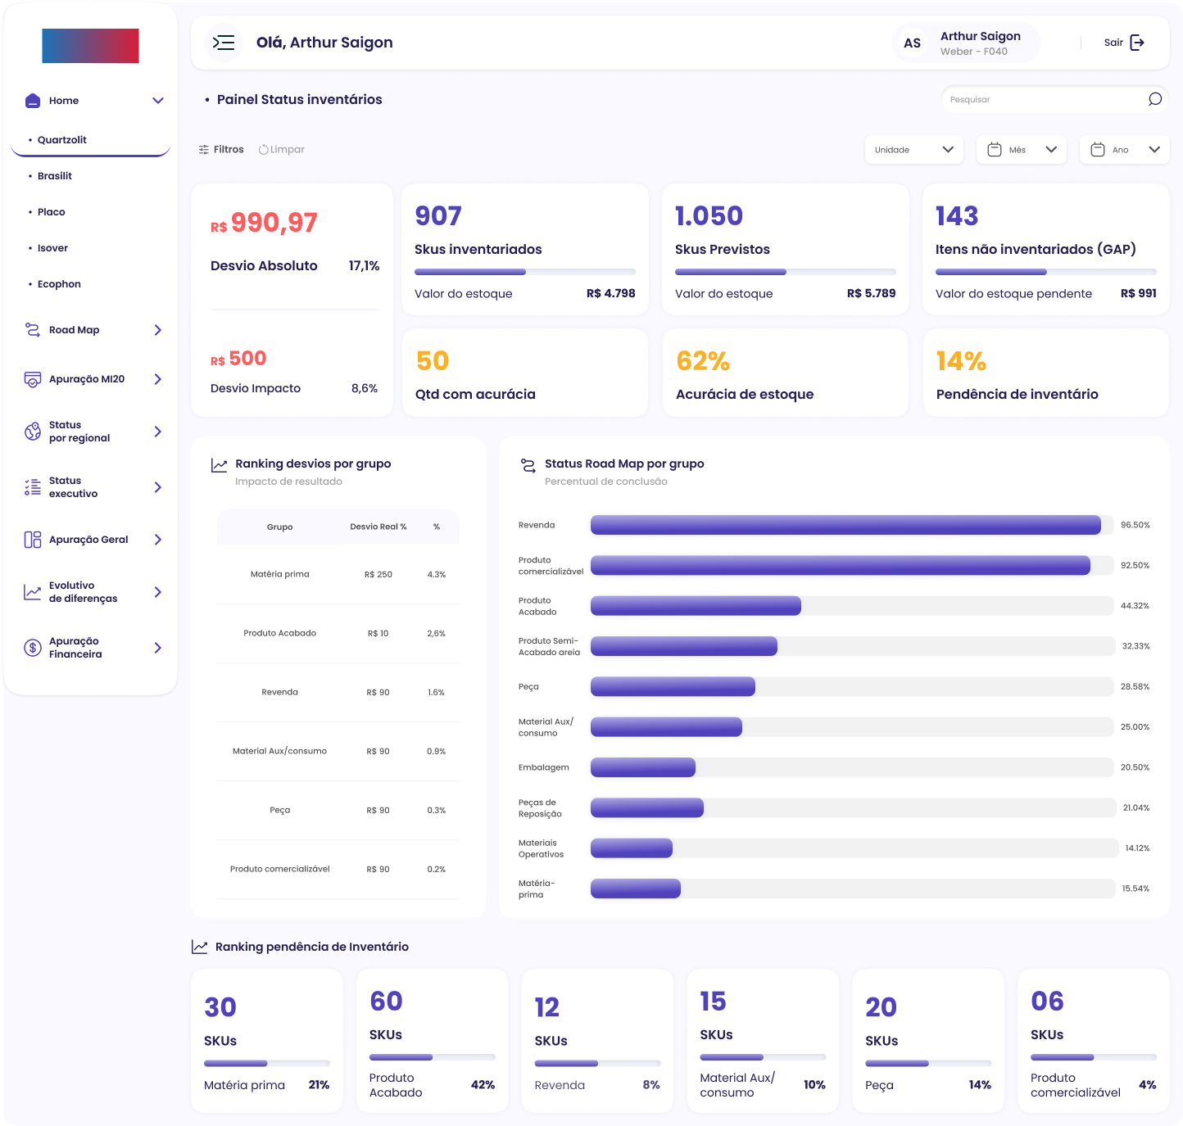This screenshot has height=1126, width=1183.
Task: Click the R$ 990,97 Desvio Absoluto value
Action: [x=264, y=223]
